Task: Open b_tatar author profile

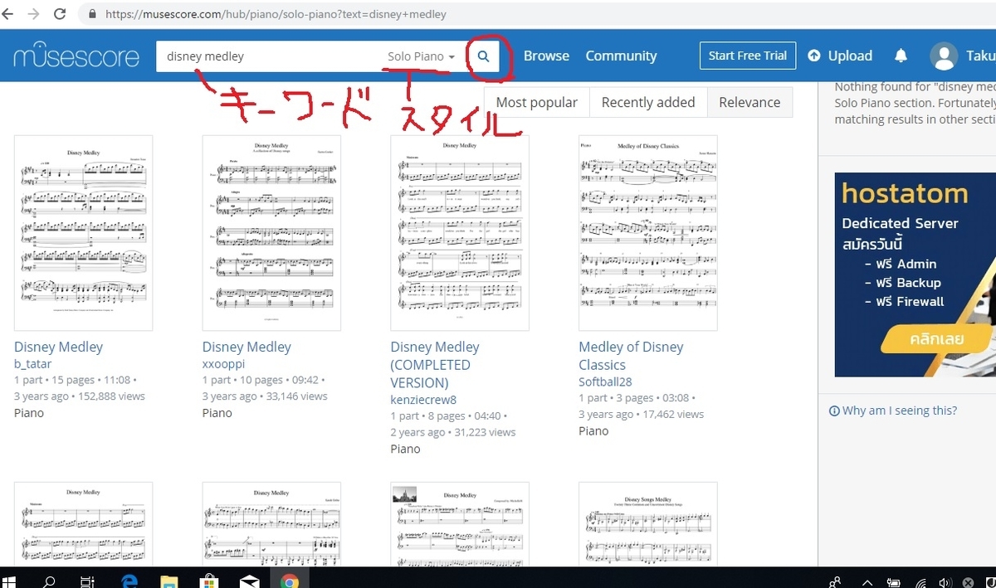Action: (34, 364)
